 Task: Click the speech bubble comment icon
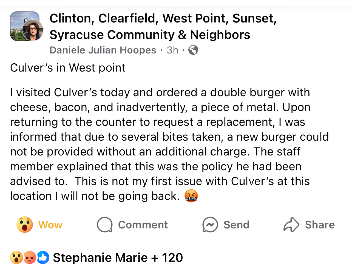(105, 225)
